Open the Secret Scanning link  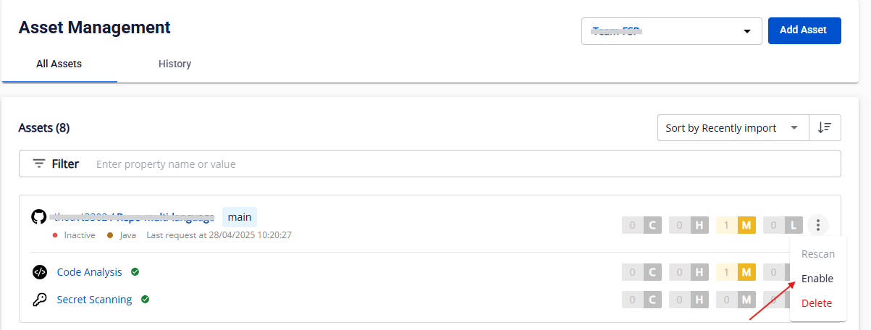tap(95, 299)
